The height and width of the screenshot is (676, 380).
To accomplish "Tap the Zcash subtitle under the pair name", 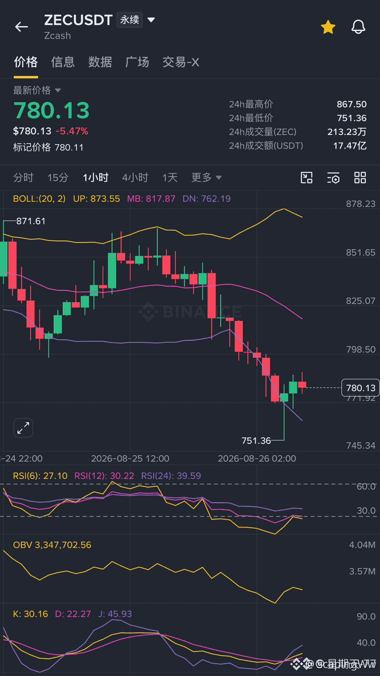I will coord(57,35).
